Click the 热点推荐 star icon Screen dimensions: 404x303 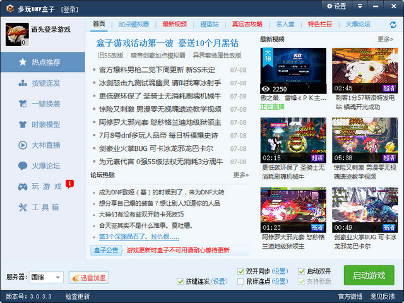coord(23,62)
